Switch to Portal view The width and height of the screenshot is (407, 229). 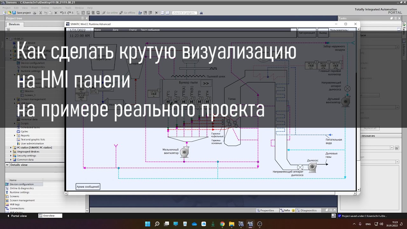click(x=17, y=216)
